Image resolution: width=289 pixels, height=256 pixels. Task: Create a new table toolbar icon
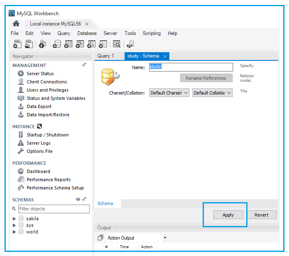[68, 44]
